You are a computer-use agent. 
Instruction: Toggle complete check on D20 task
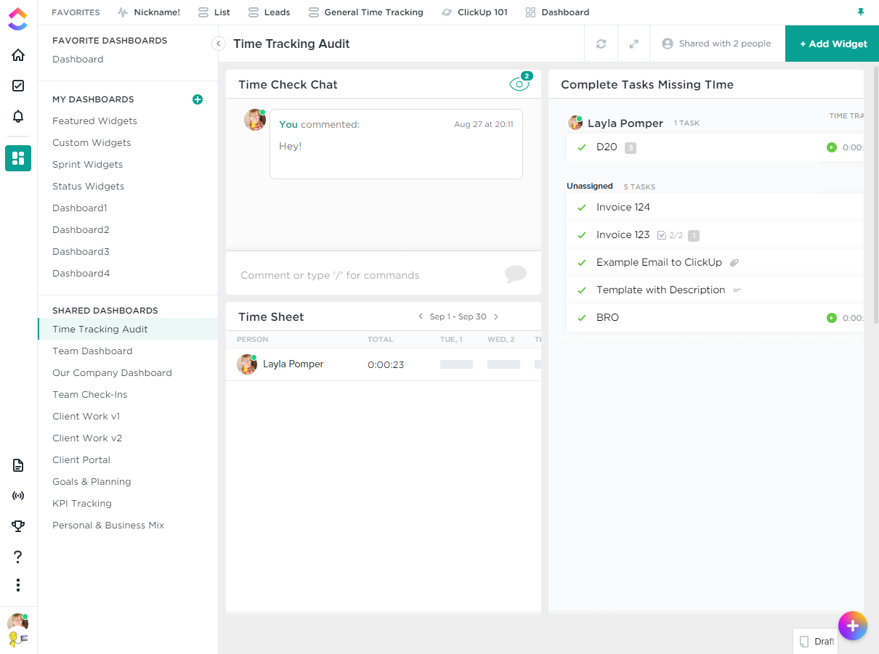click(581, 147)
